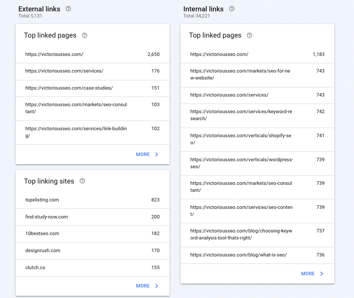This screenshot has width=354, height=298.
Task: Click MORE under internal top linked pages
Action: (x=308, y=274)
